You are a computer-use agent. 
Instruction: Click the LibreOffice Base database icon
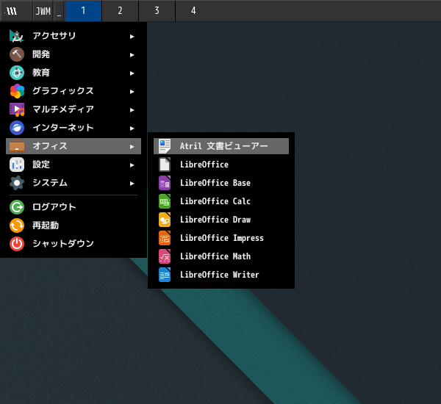(165, 183)
